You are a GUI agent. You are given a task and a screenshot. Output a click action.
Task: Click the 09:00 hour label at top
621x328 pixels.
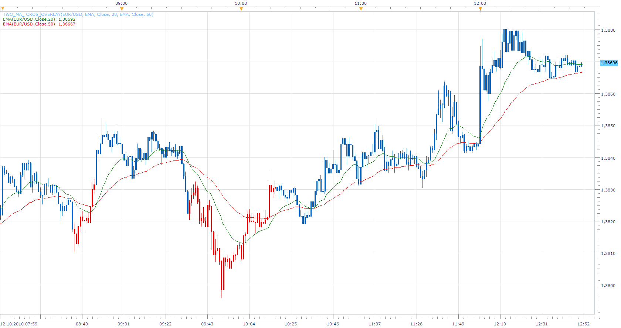pyautogui.click(x=122, y=3)
